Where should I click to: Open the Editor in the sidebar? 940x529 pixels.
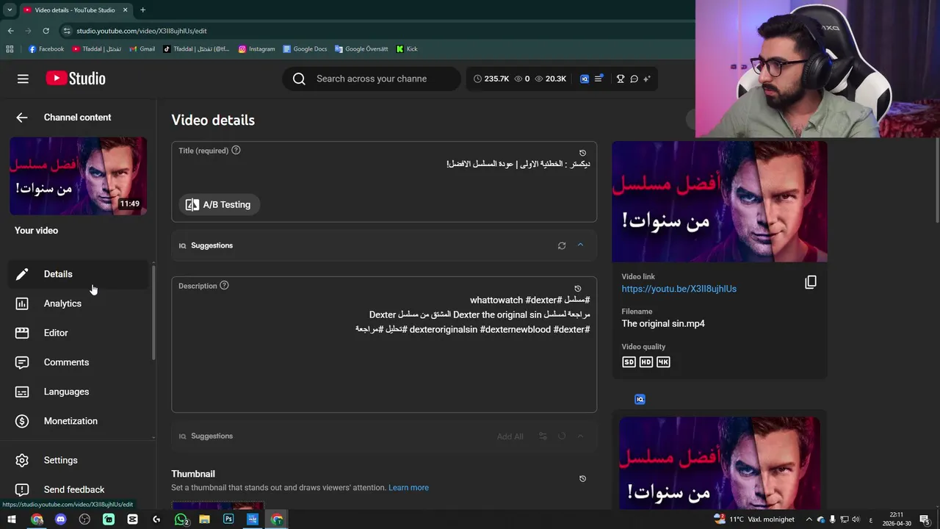pos(79,333)
